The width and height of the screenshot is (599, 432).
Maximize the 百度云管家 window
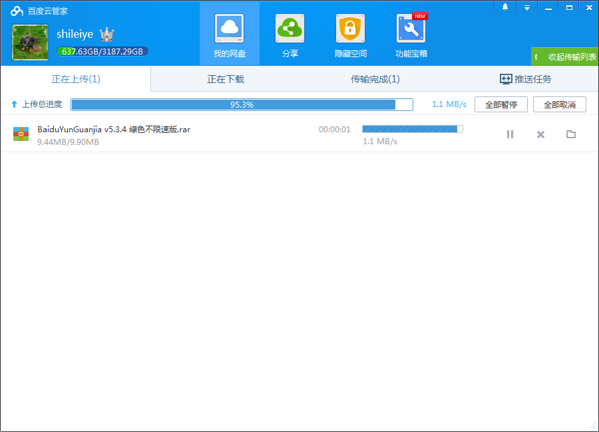(x=569, y=7)
